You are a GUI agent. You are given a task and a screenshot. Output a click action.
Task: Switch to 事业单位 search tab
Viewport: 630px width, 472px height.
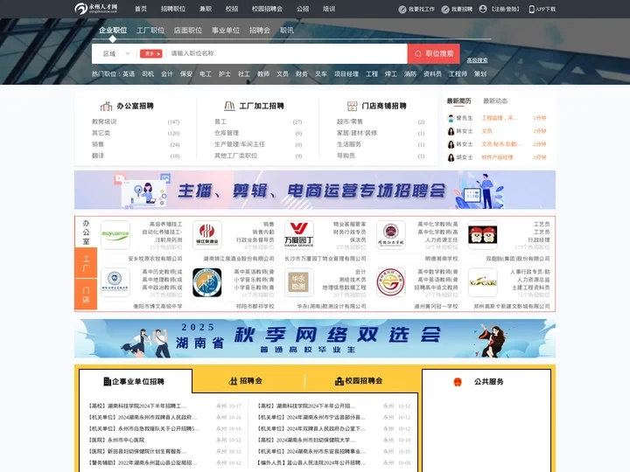[x=226, y=31]
